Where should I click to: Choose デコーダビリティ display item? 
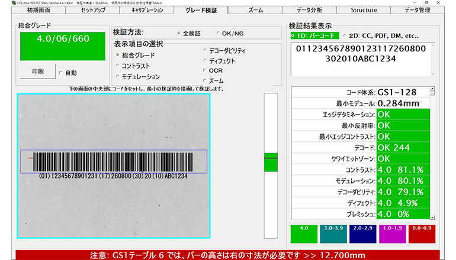(205, 50)
